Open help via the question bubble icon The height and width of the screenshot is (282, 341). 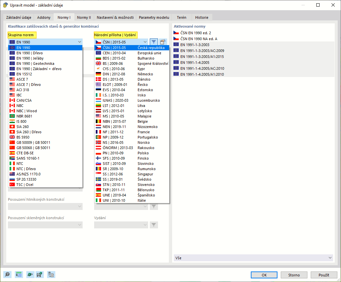pyautogui.click(x=7, y=275)
